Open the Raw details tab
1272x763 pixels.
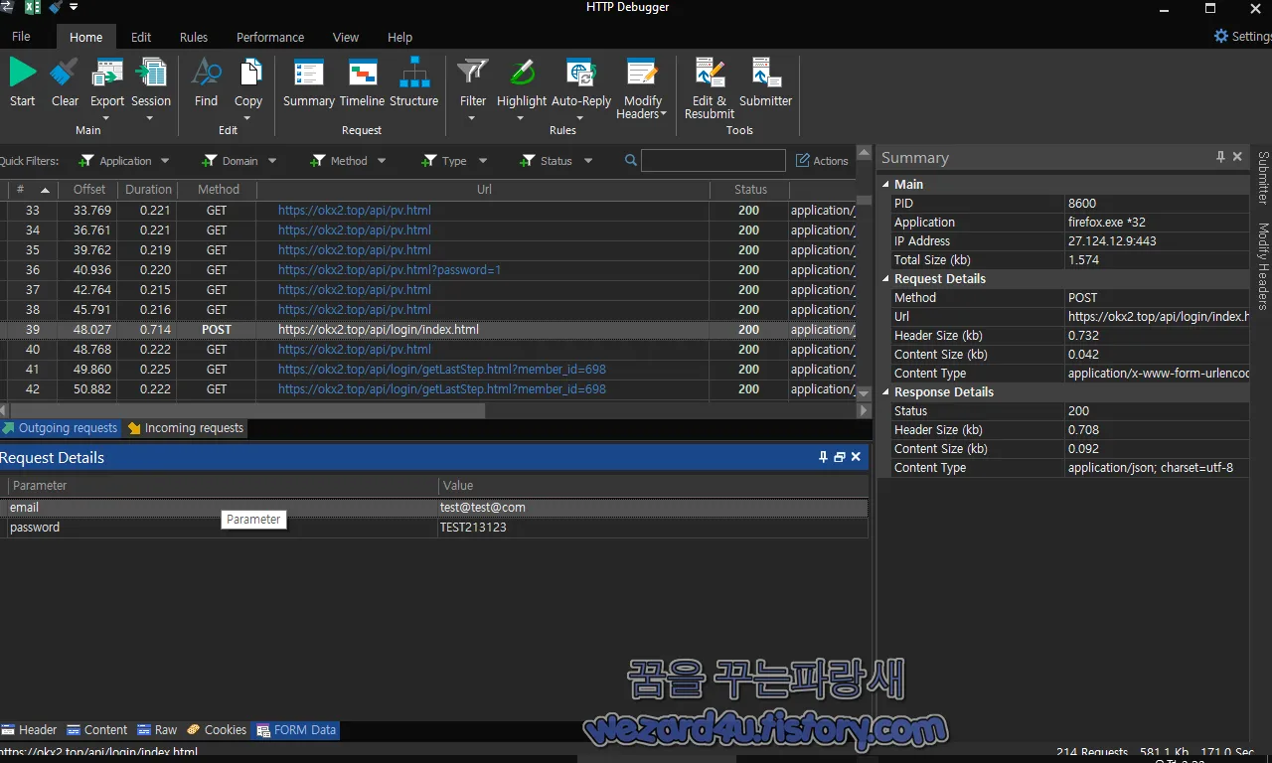158,729
